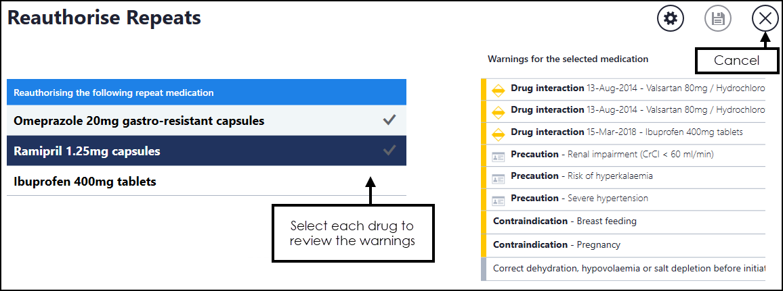Open the Pregnancy contraindication warning
The image size is (783, 291).
(x=556, y=244)
